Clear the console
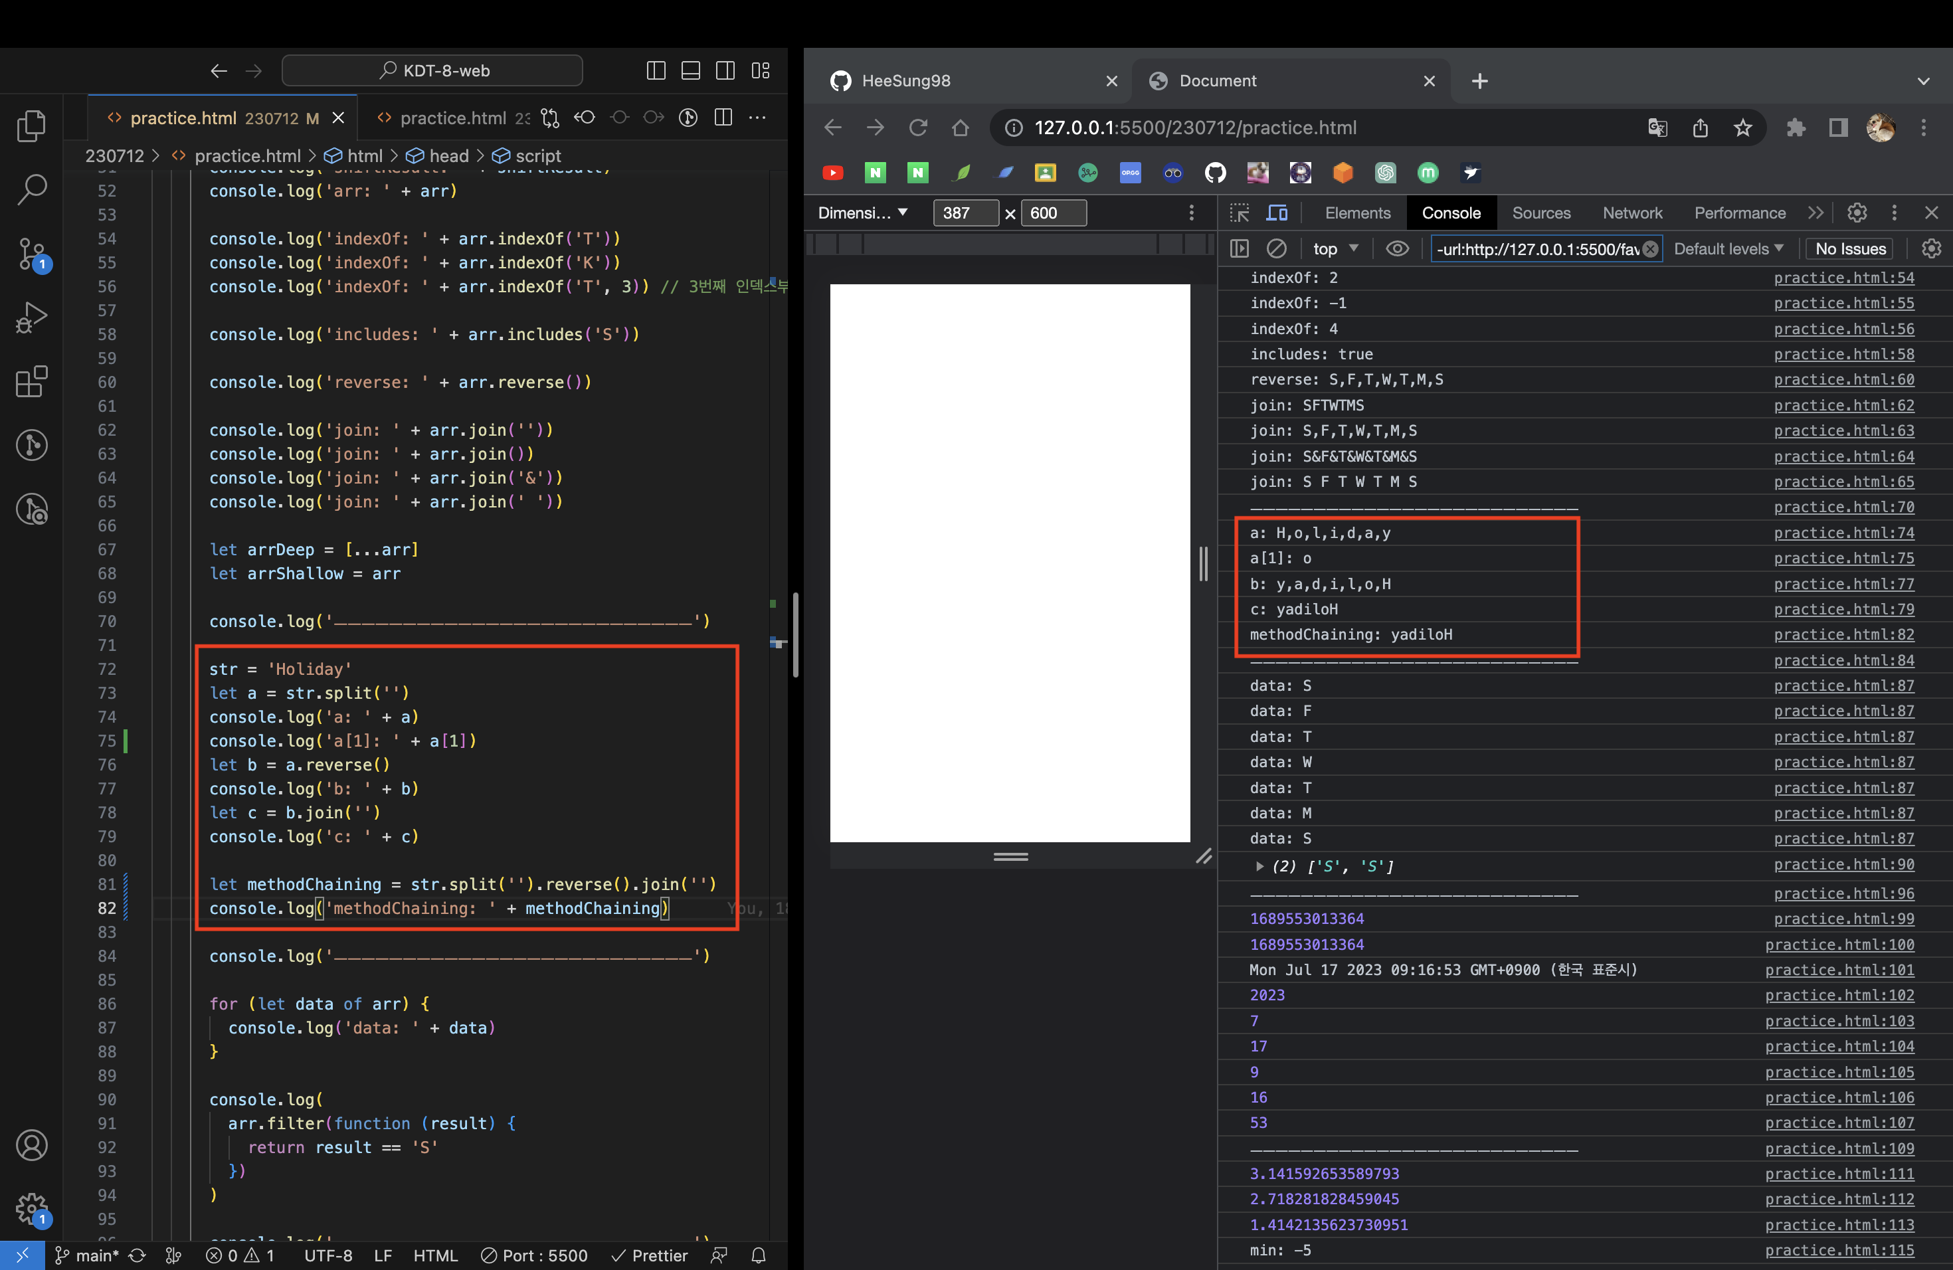Viewport: 1953px width, 1270px height. 1276,248
